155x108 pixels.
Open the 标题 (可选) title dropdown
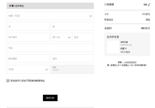[50, 16]
